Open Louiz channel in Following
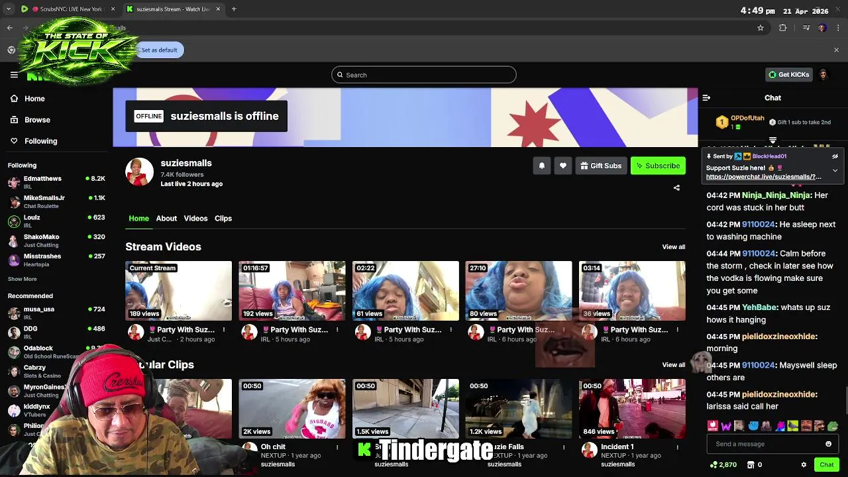This screenshot has height=477, width=848. pos(56,221)
